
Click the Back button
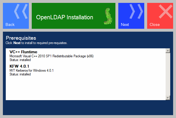(x=16, y=16)
